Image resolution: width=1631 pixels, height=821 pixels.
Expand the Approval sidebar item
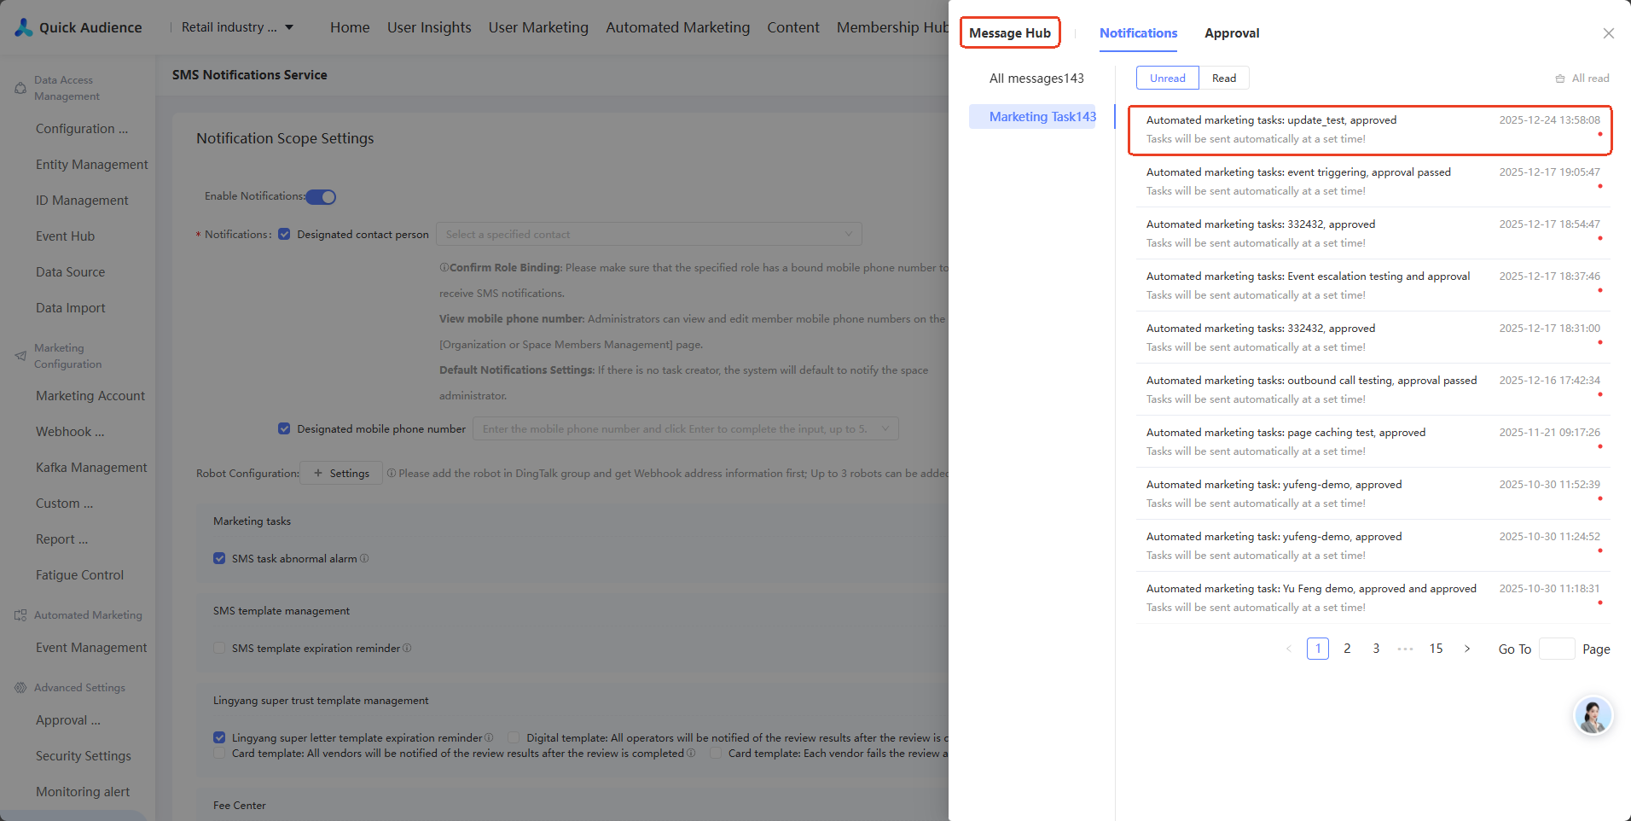68,720
